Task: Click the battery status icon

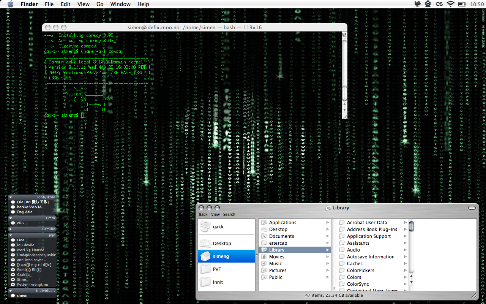Action: [x=462, y=4]
